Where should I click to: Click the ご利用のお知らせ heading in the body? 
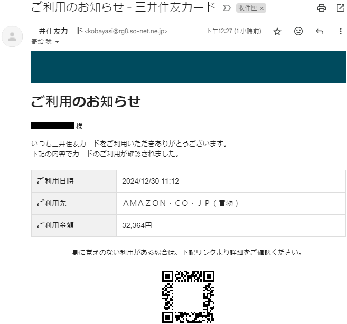pyautogui.click(x=86, y=101)
